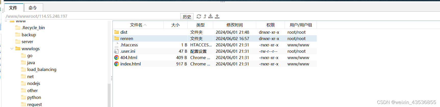The height and width of the screenshot is (107, 440).
Task: Click the 文件夹 type cell of dist
Action: (x=196, y=32)
